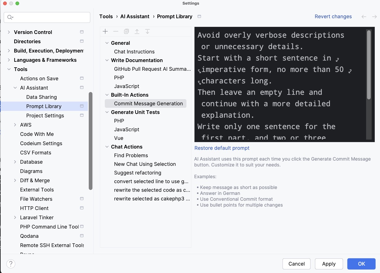Click Revert changes link
Screen dimensions: 380x273
click(x=333, y=17)
